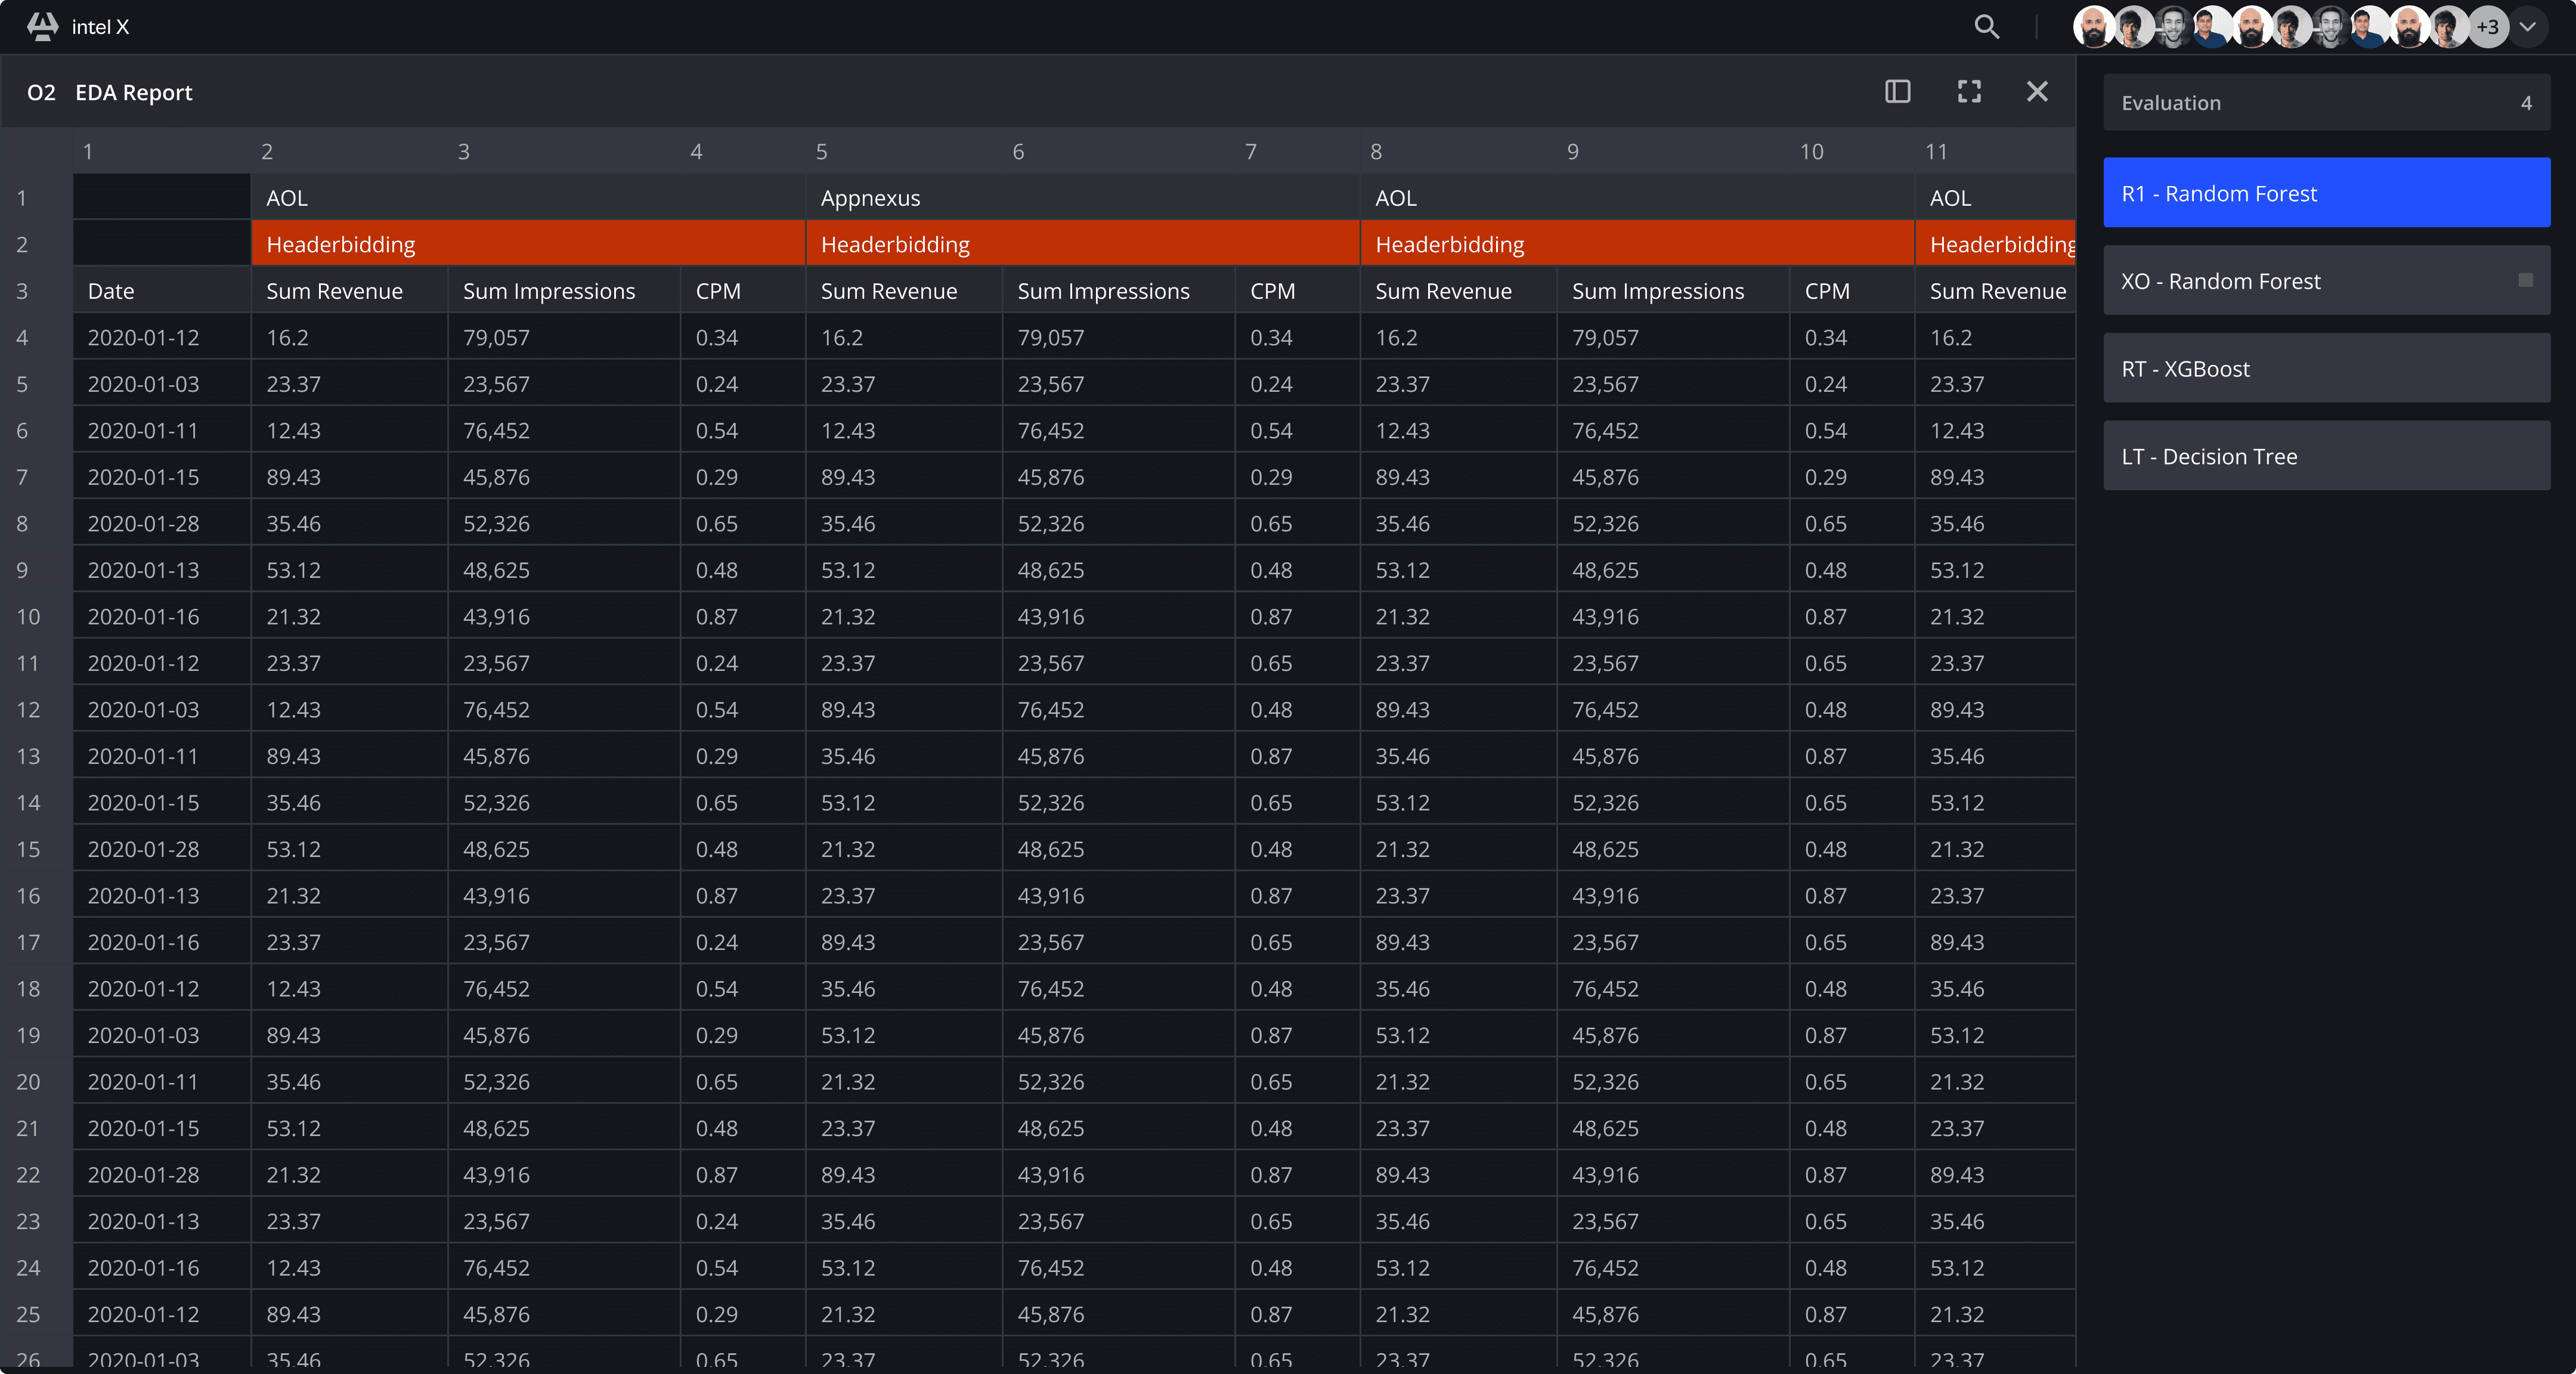Image resolution: width=2576 pixels, height=1374 pixels.
Task: Enter fullscreen mode for EDA Report
Action: (1968, 92)
